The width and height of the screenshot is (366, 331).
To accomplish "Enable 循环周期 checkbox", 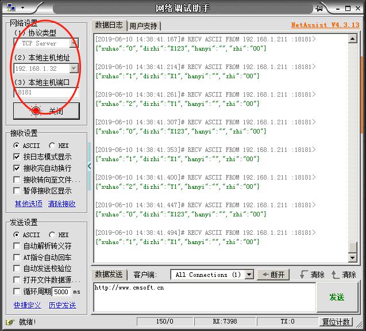I will pos(17,291).
